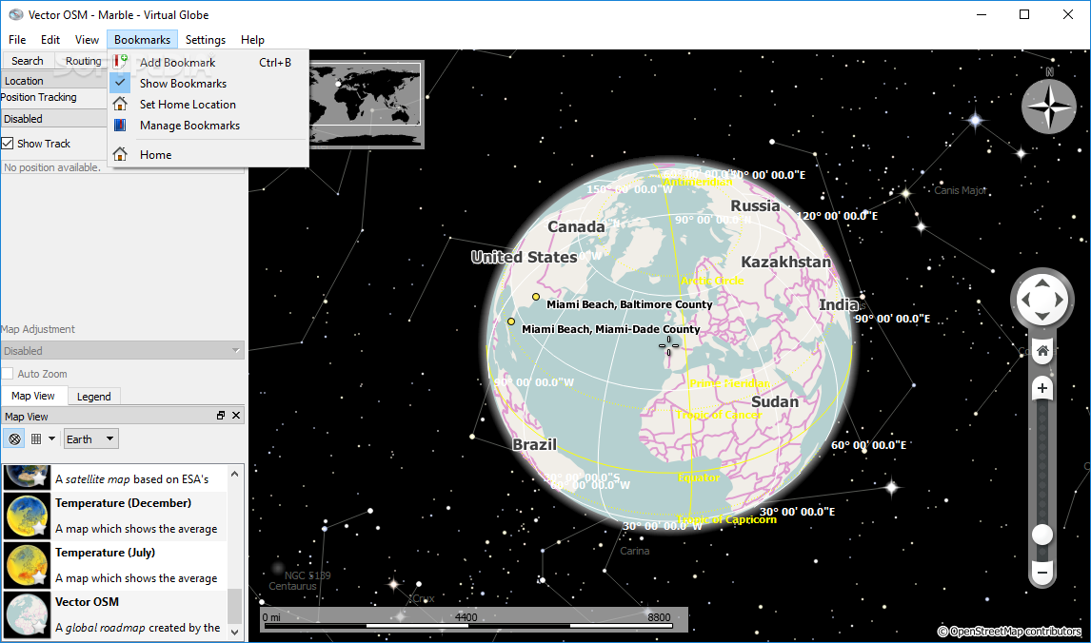The width and height of the screenshot is (1091, 643).
Task: Click the Home bookmark house icon
Action: pos(120,154)
